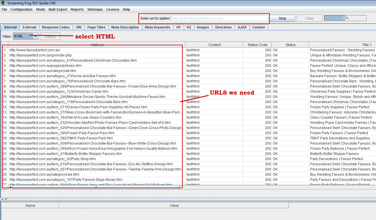
Task: Sort by the Address column header
Action: click(x=97, y=45)
